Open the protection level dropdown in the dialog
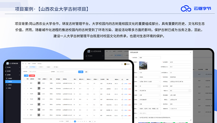This screenshot has width=217, height=123. coord(180,77)
